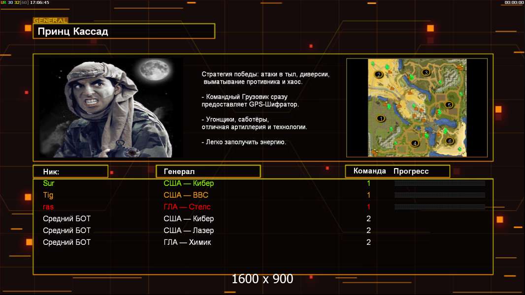The width and height of the screenshot is (525, 295).
Task: Click start position marker 2 on the minimap
Action: (x=379, y=75)
